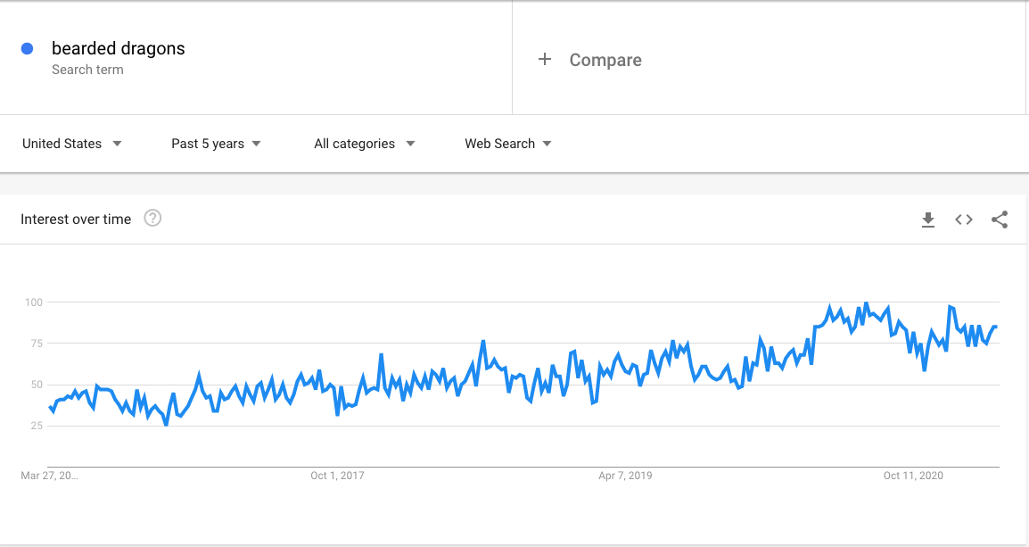Open the help icon beside Interest over time

(152, 218)
